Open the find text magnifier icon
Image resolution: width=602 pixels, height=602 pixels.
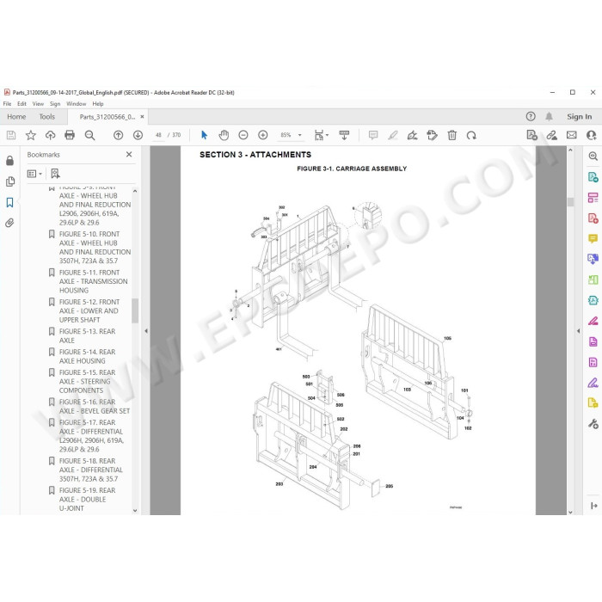tap(89, 135)
